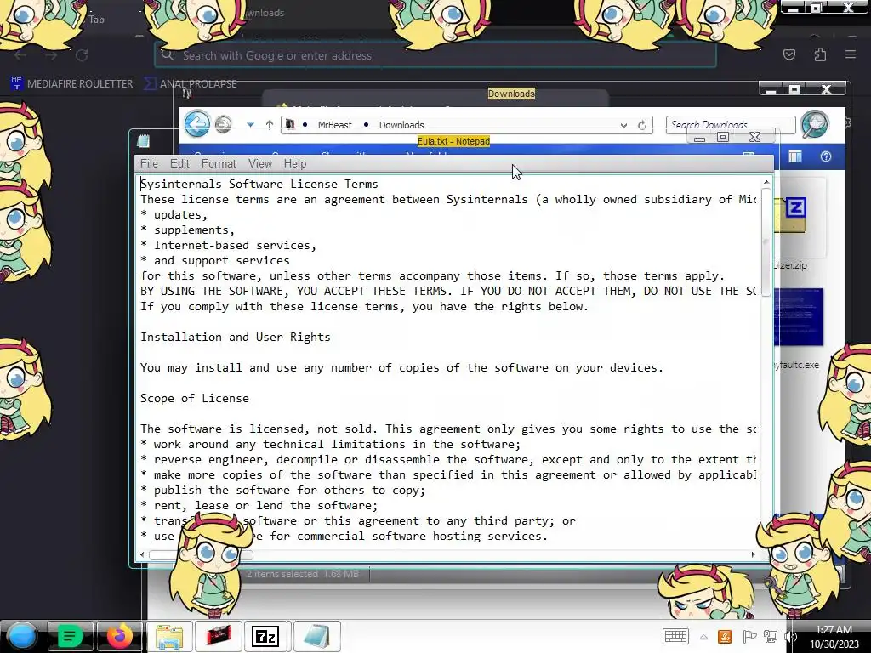Click the '* Internet-based services,' line
Screen dimensions: 871x653
coord(228,246)
